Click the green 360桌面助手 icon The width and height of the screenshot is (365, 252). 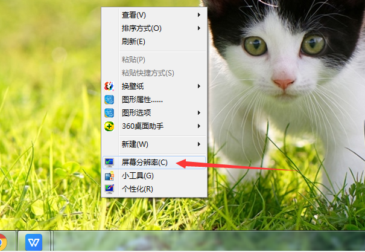(x=109, y=126)
